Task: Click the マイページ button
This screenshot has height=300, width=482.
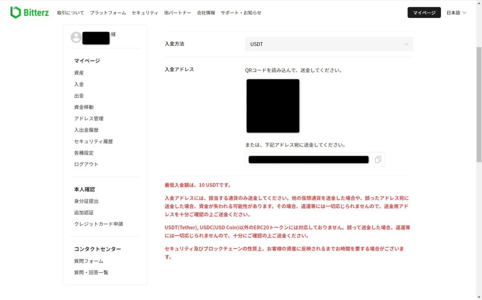Action: click(424, 13)
